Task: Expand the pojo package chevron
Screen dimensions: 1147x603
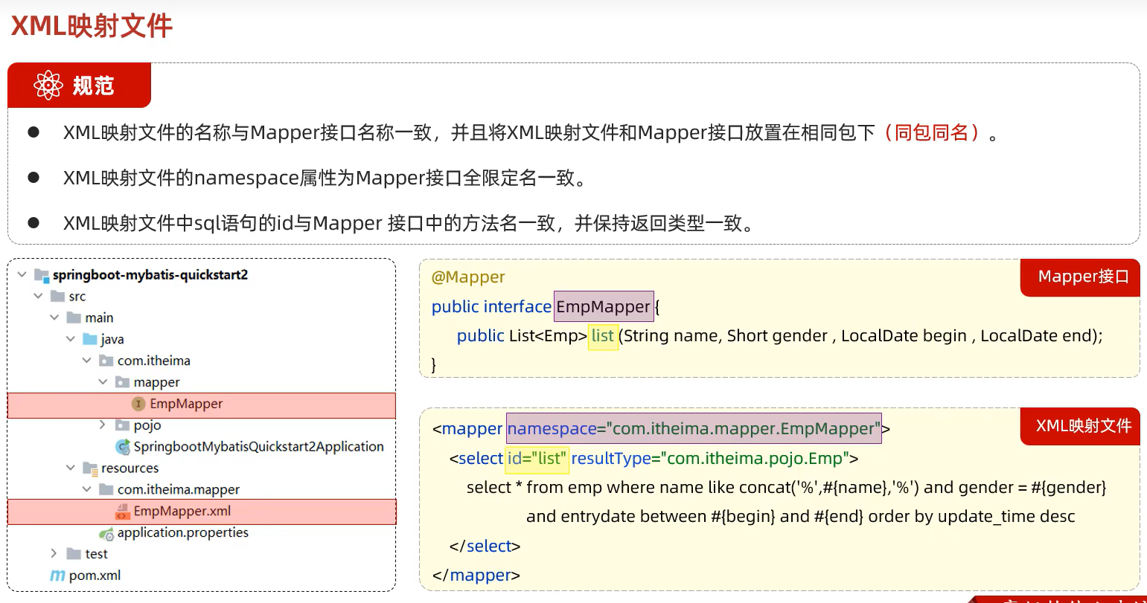Action: coord(103,425)
